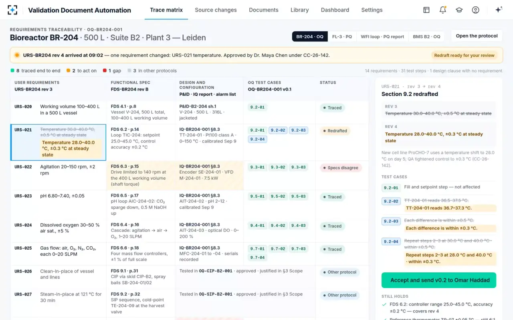Image resolution: width=513 pixels, height=320 pixels.
Task: Open test case chip 9.7-04
Action: point(257,258)
